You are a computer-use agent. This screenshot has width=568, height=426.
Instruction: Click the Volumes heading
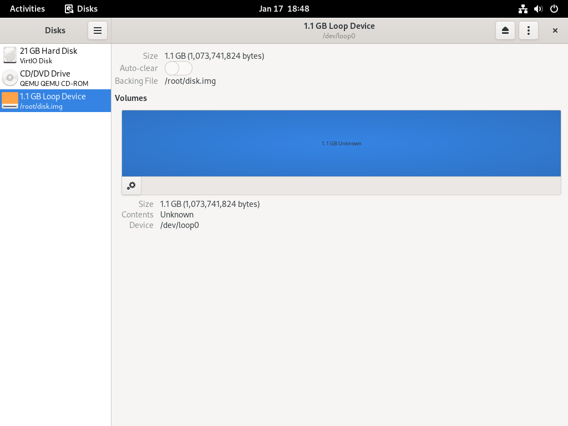click(x=131, y=98)
